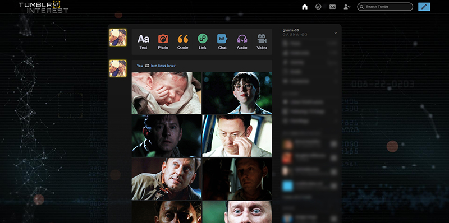Click the blue compose pencil button
Image resolution: width=449 pixels, height=223 pixels.
tap(424, 7)
